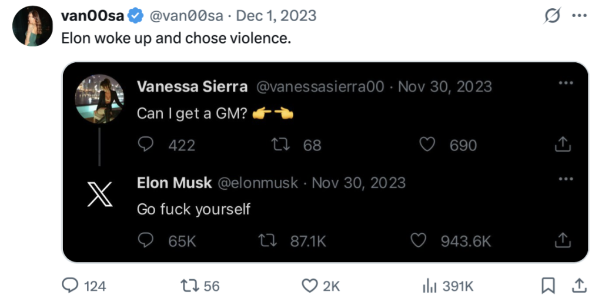This screenshot has width=602, height=305.
Task: Like Elon Musk's reply with 943.6K likes
Action: tap(417, 240)
